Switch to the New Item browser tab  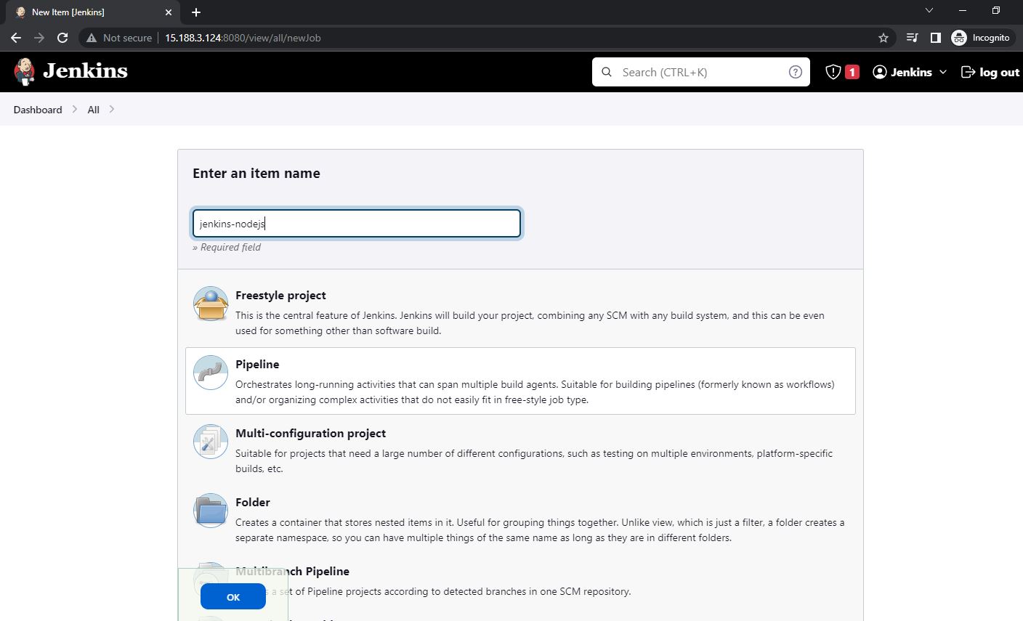(x=87, y=12)
